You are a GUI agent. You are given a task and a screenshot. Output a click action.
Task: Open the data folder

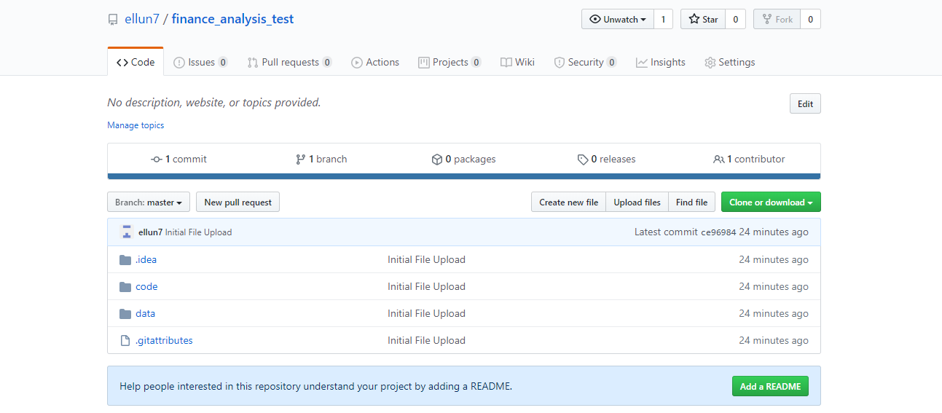(x=145, y=314)
